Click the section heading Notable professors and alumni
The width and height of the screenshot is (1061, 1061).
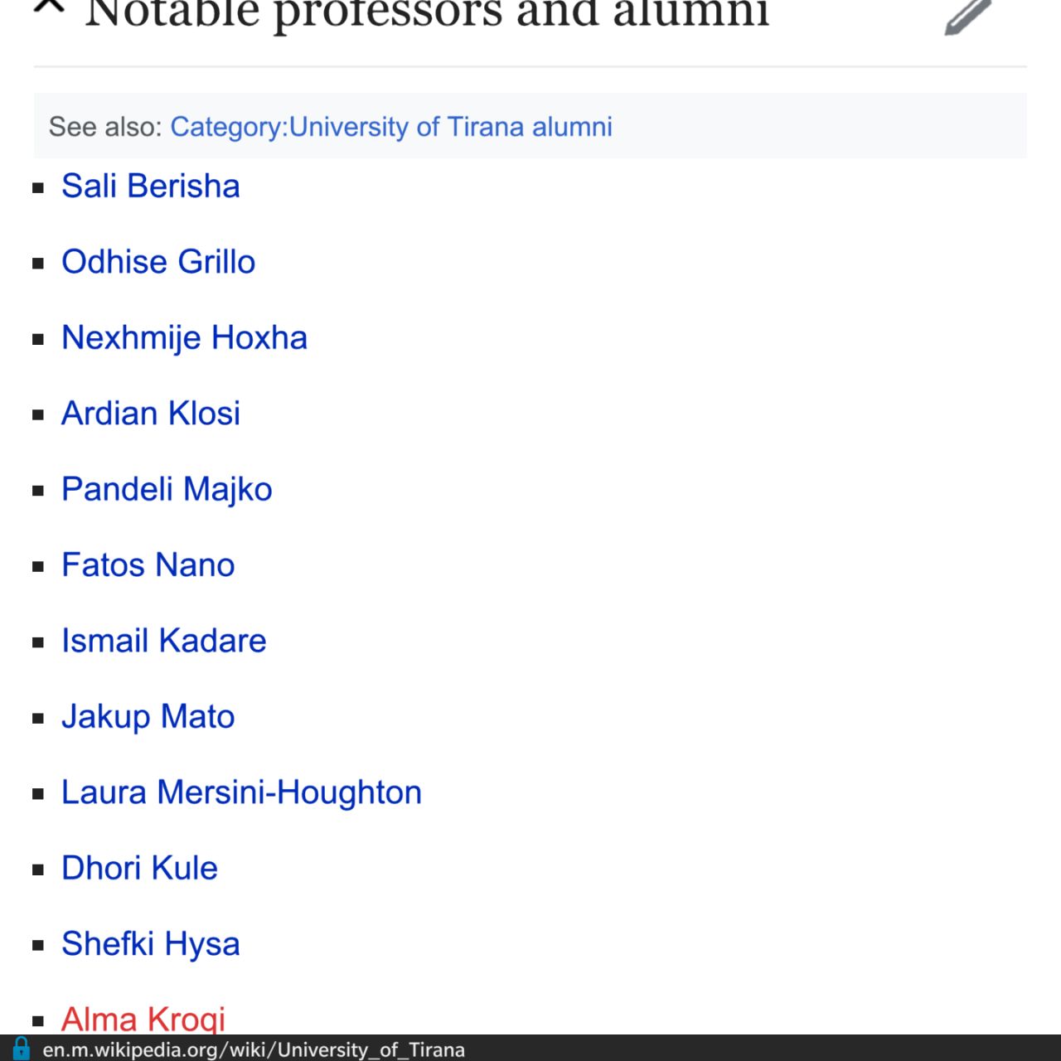427,12
